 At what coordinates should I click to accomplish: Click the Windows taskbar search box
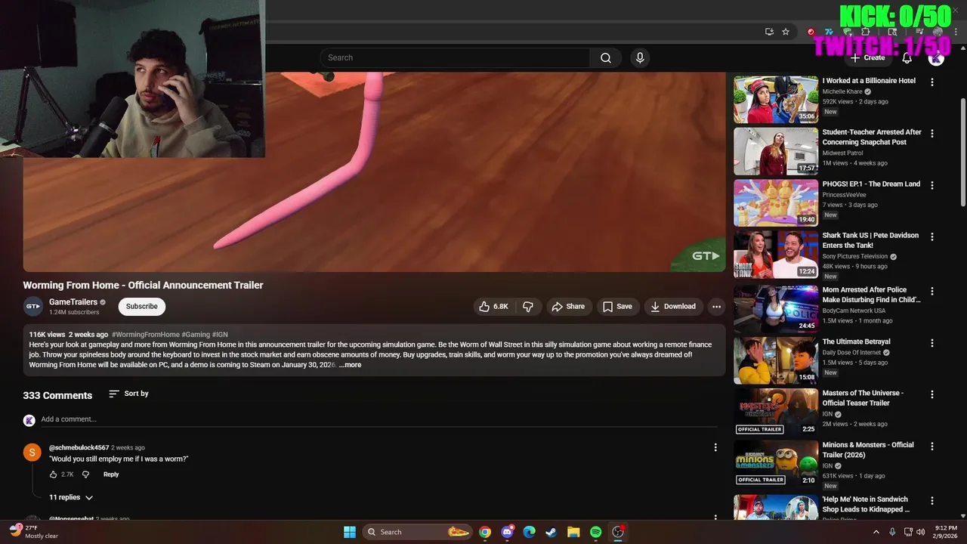[x=417, y=532]
